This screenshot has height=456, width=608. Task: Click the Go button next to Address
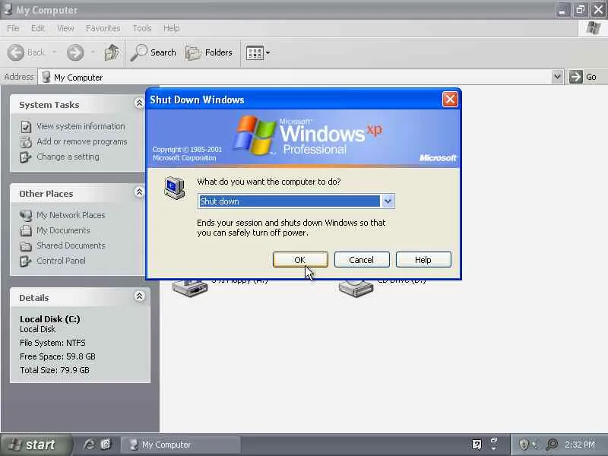[583, 77]
